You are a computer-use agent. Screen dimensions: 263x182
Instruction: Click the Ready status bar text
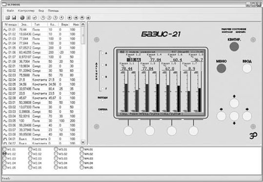[x=6, y=178]
